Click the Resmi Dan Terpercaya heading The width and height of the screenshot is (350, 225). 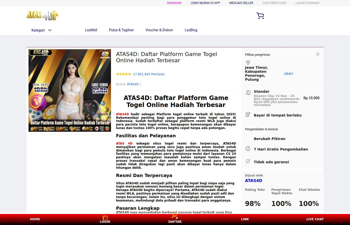tap(144, 175)
